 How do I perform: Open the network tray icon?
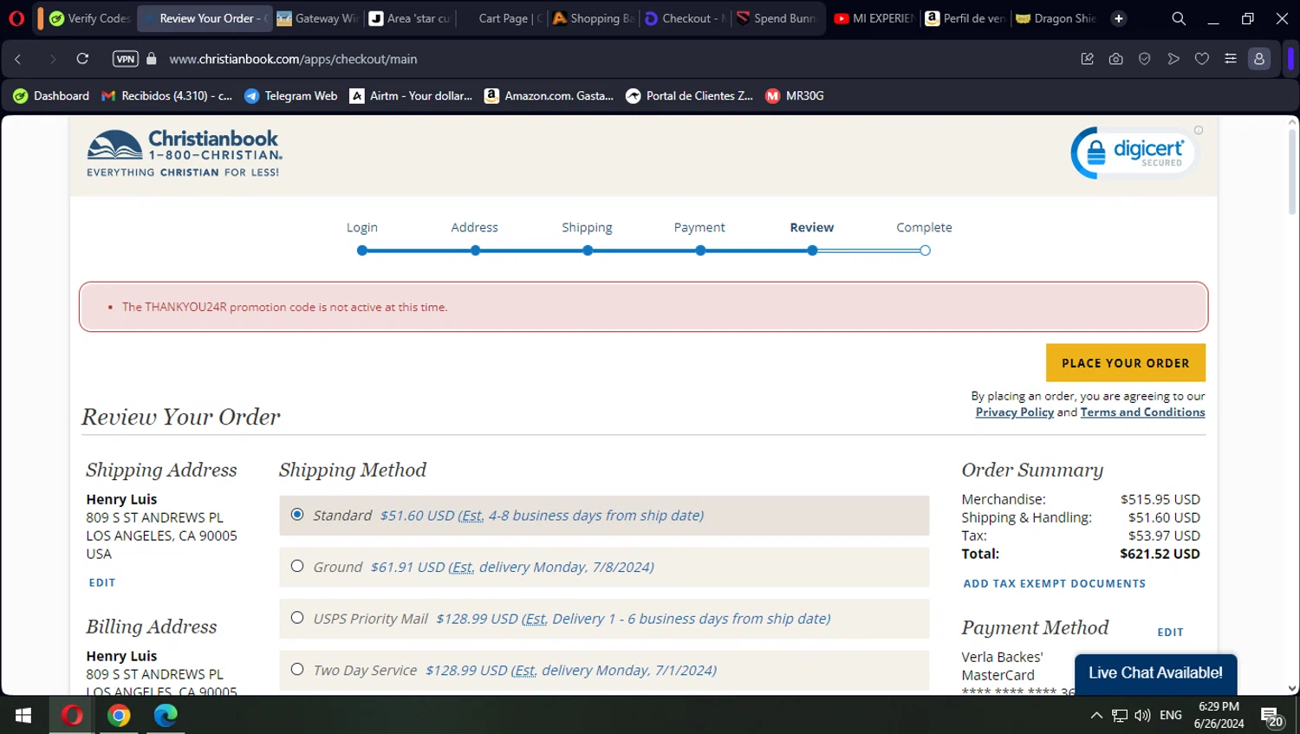1120,716
